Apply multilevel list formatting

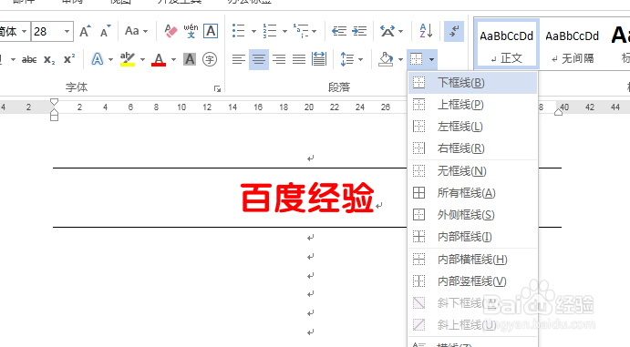[301, 31]
